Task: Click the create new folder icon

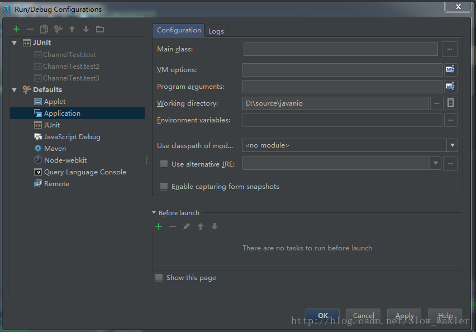Action: [x=100, y=29]
